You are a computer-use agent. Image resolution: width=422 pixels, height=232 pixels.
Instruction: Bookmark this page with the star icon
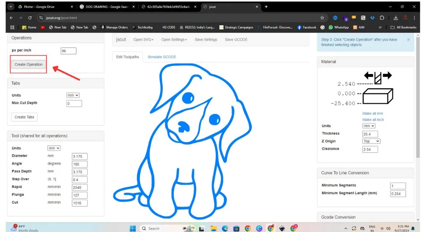click(322, 18)
